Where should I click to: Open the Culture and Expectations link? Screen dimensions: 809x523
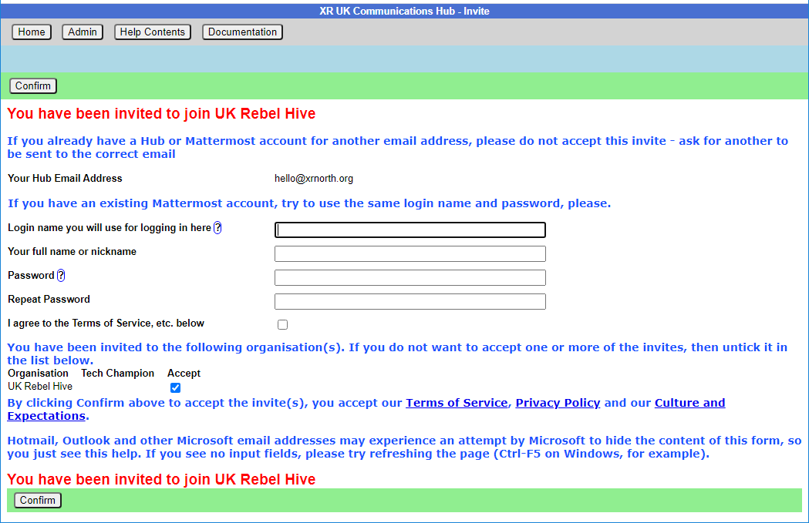pyautogui.click(x=689, y=403)
